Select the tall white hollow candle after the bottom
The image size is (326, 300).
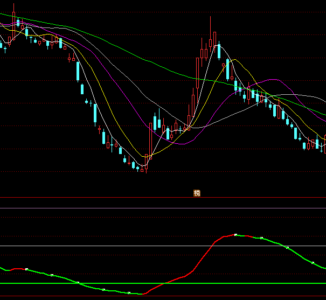click(x=150, y=139)
